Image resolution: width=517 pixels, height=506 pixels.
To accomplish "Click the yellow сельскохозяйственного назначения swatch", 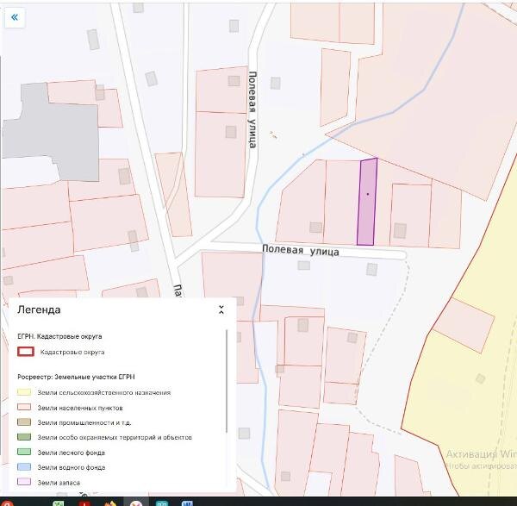I will tap(24, 392).
